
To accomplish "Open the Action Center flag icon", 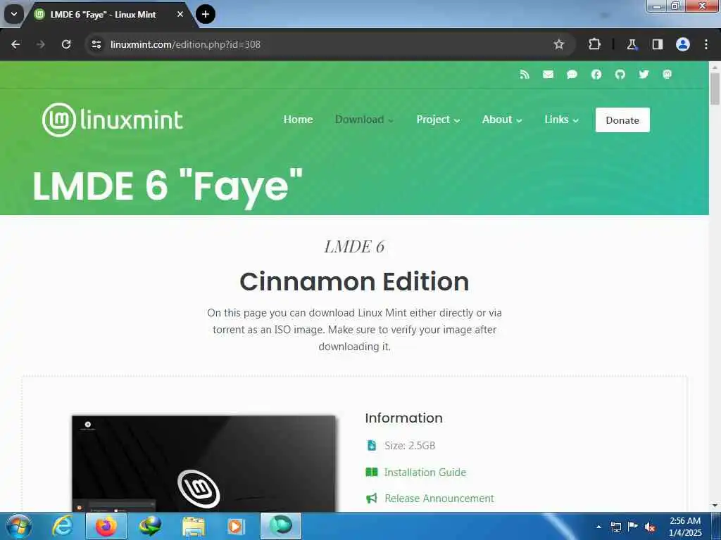I will click(633, 527).
